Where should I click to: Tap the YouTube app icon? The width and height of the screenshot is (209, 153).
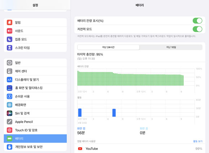coord(80,149)
